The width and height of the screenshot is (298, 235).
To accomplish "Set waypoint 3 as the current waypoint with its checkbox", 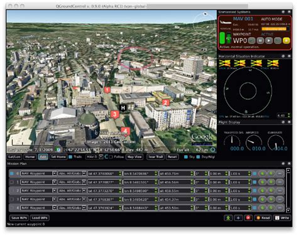I will [x=12, y=199].
